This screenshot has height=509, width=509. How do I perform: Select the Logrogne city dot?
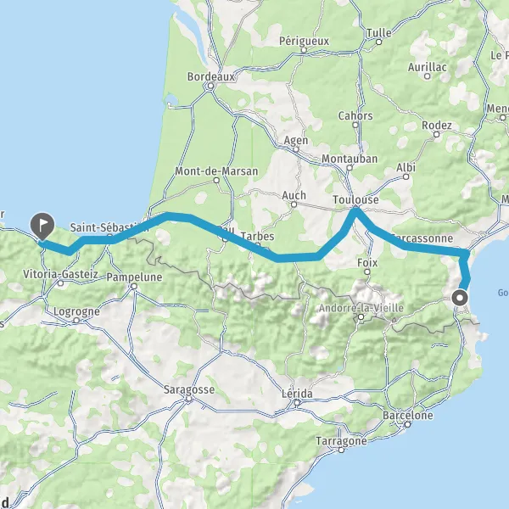point(76,321)
